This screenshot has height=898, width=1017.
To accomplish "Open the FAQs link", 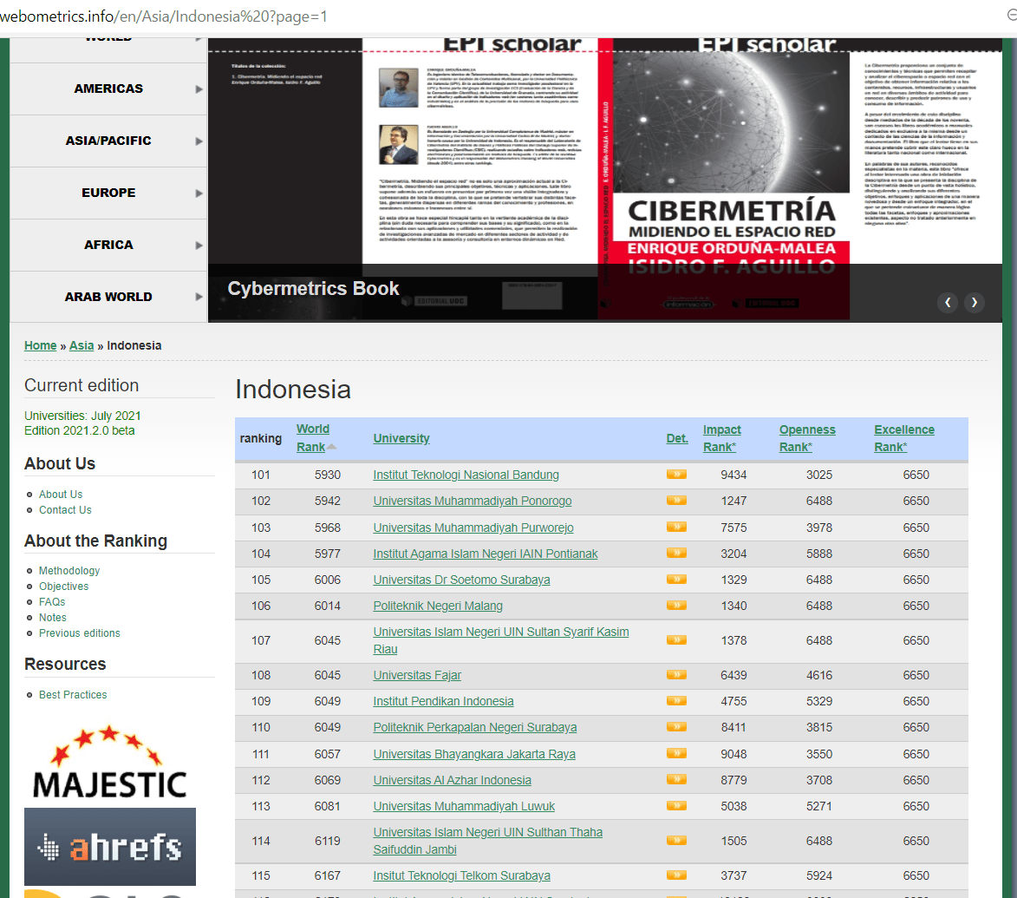I will tap(52, 601).
